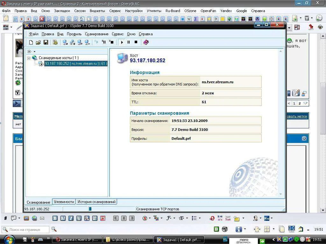Start scan with the play button
Image resolution: width=326 pixels, height=244 pixels.
click(122, 42)
